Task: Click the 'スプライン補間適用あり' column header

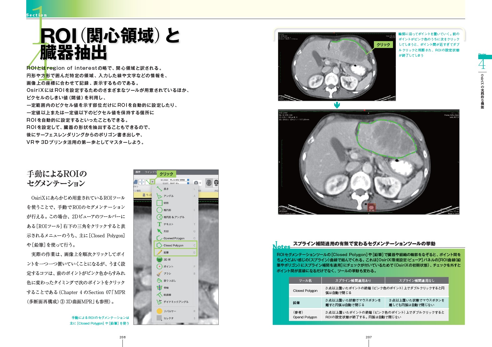Action: tap(353, 280)
